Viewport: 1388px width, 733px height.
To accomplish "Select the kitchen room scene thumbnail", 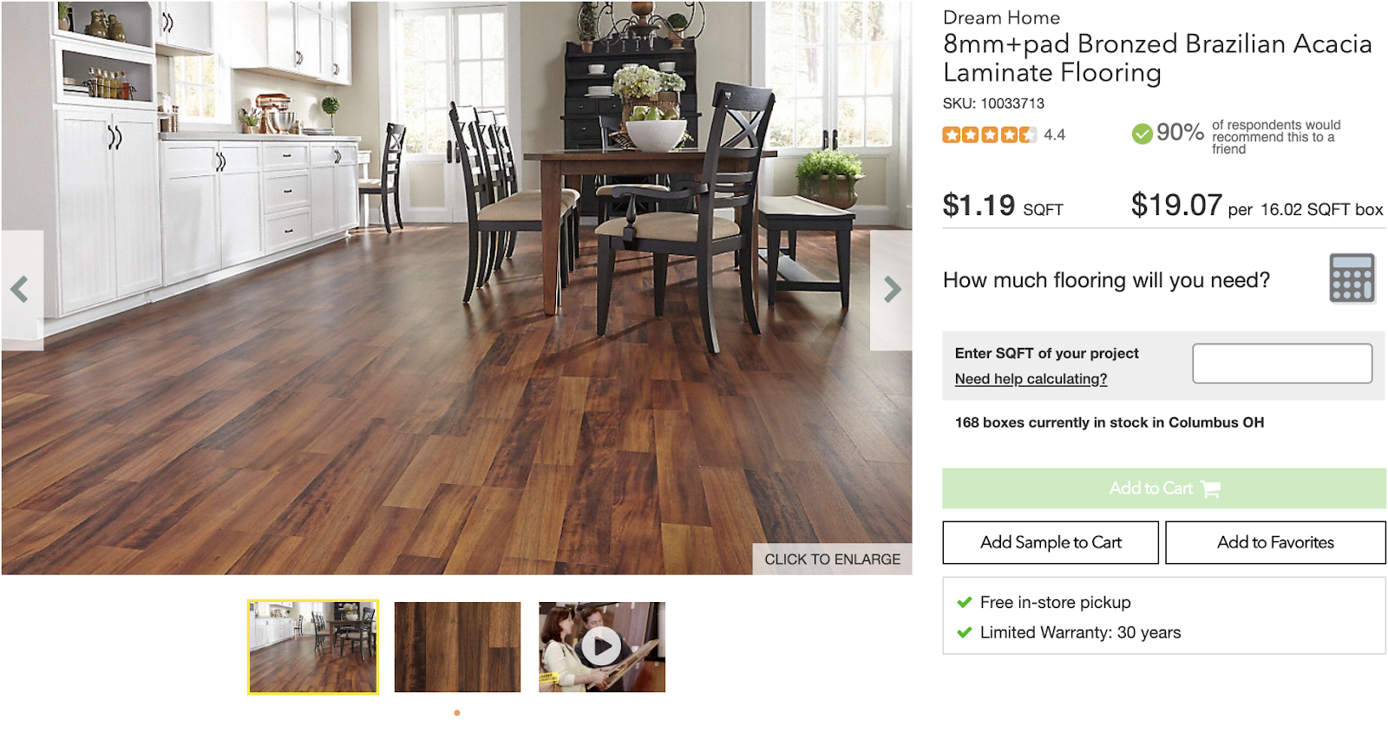I will pyautogui.click(x=313, y=647).
